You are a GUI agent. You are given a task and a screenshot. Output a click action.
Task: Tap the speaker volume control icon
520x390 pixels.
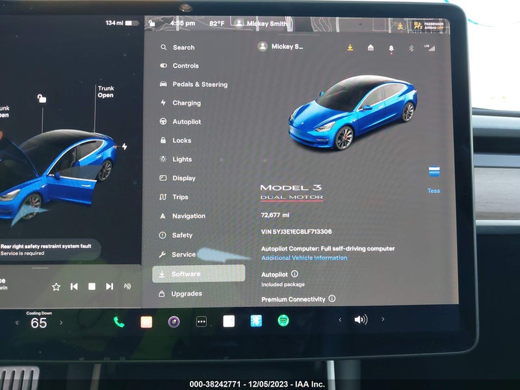(361, 319)
